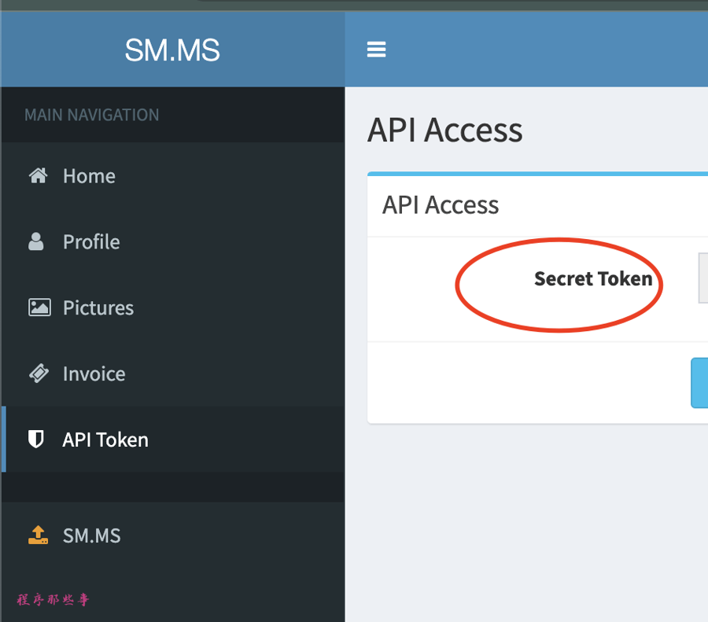Image resolution: width=708 pixels, height=622 pixels.
Task: Click the Secret Token label
Action: tap(593, 279)
